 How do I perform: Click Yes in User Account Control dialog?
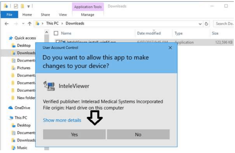(74, 134)
